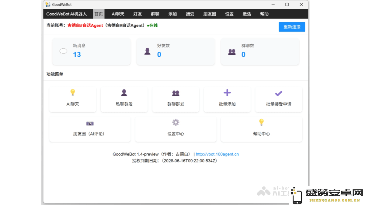Minimize the GoodWeBot window

pyautogui.click(x=273, y=5)
